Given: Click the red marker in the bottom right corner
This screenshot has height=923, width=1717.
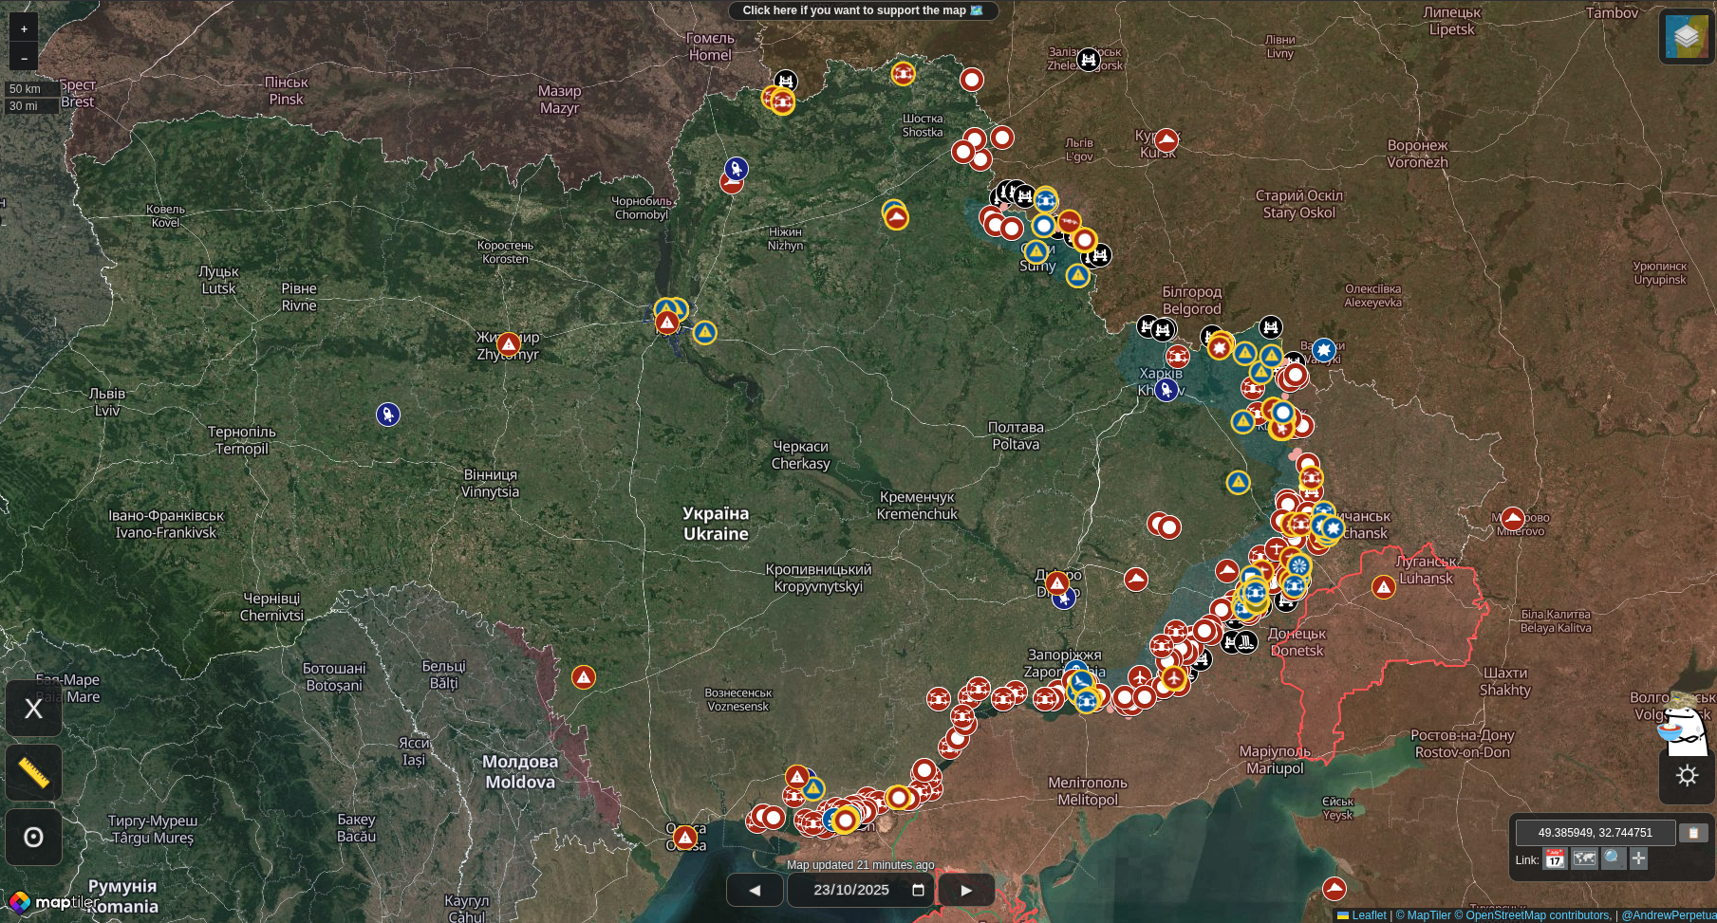Looking at the screenshot, I should point(1334,889).
